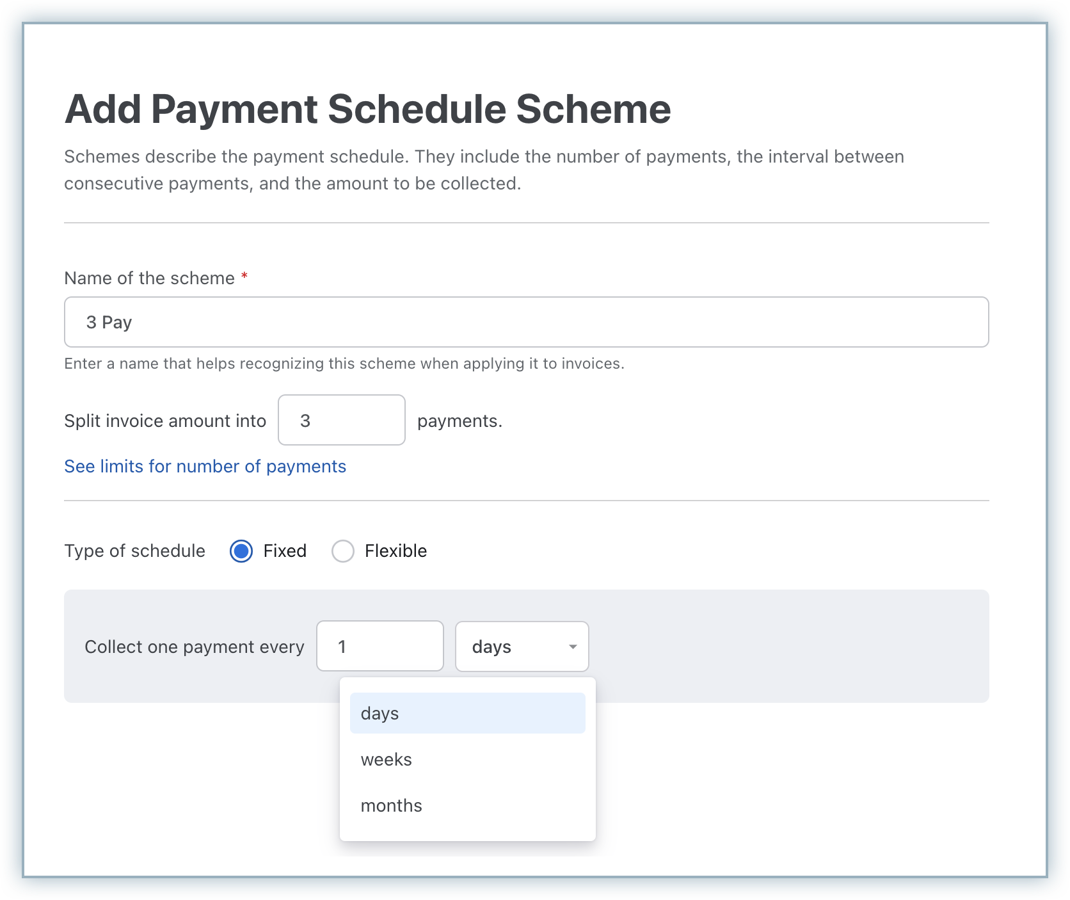Image resolution: width=1070 pixels, height=900 pixels.
Task: Focus the split invoice payments number field
Action: (x=341, y=421)
